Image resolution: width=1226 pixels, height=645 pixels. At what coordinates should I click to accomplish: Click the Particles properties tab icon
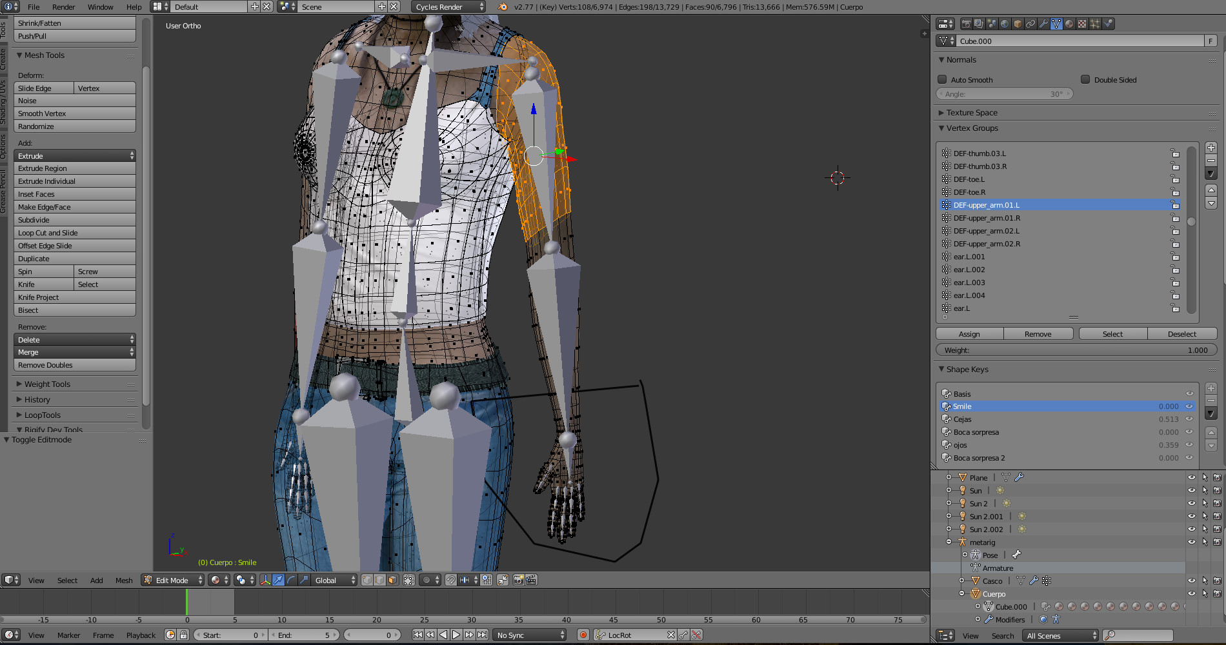tap(1095, 24)
